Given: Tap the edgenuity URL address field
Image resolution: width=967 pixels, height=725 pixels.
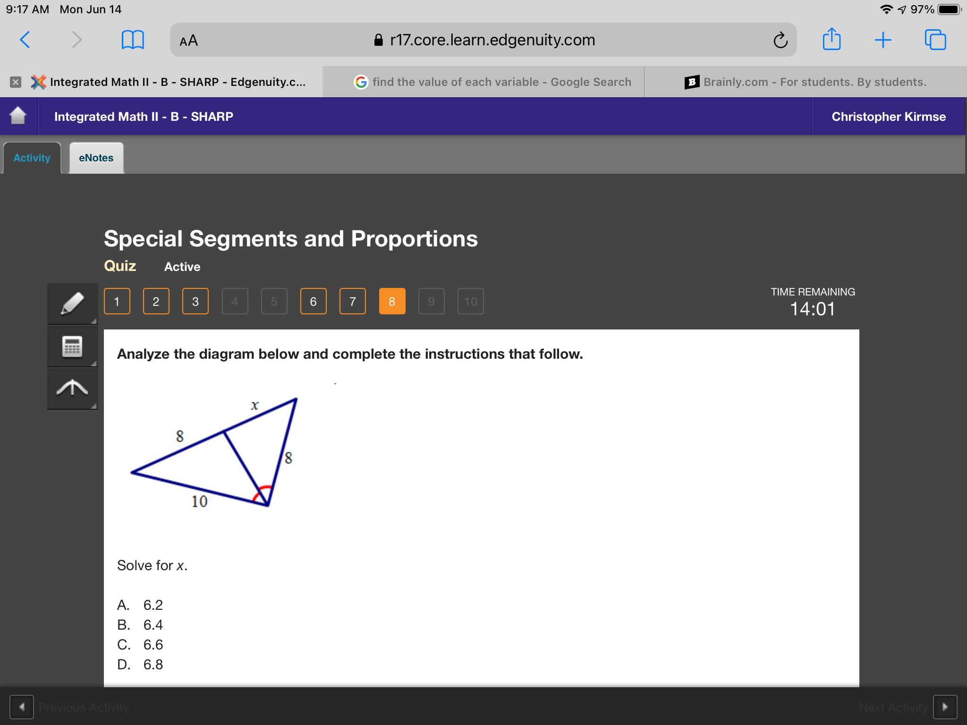Looking at the screenshot, I should (x=483, y=40).
